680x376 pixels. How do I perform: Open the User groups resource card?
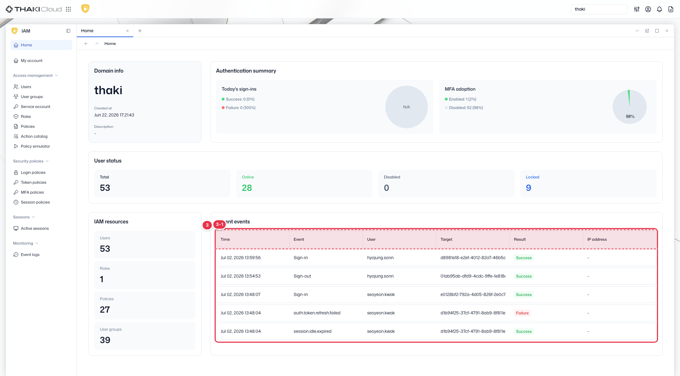point(145,336)
